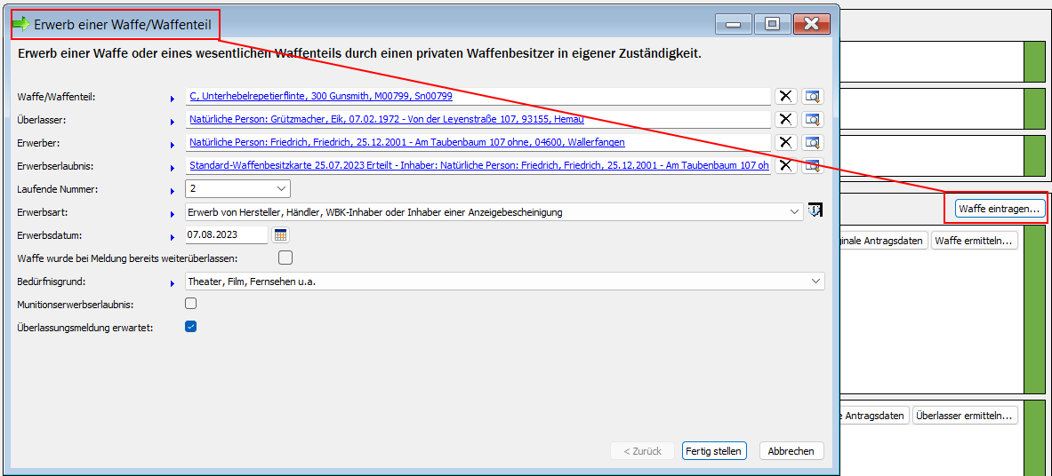The height and width of the screenshot is (476, 1052).
Task: Open calendar picker for Erwerbsdatum
Action: [280, 235]
